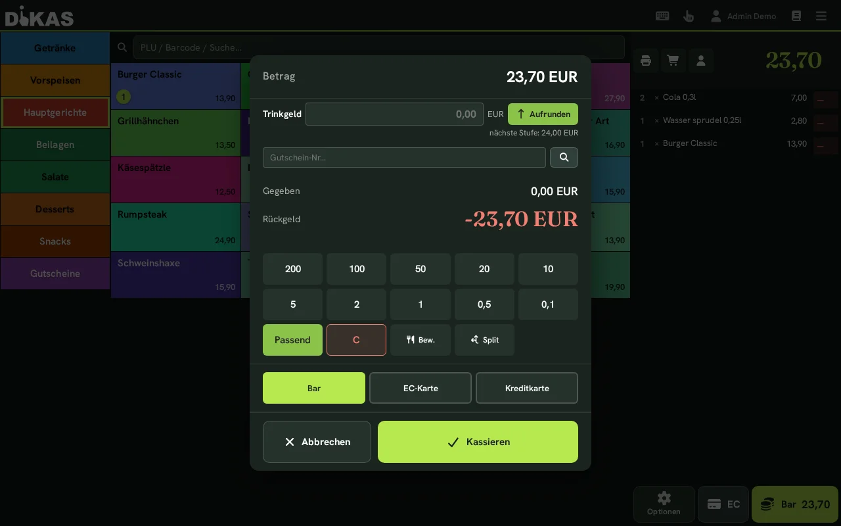841x526 pixels.
Task: Click Passend exact amount button
Action: pos(292,340)
